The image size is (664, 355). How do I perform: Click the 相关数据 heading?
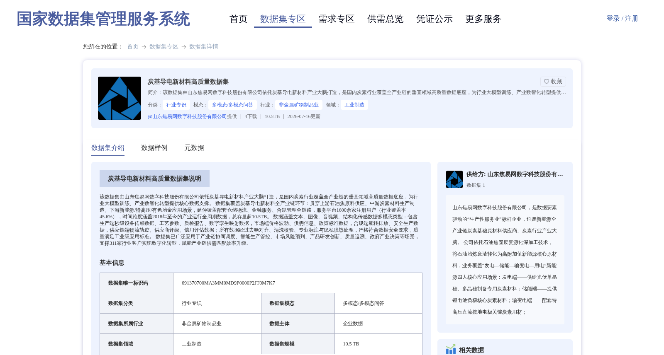[x=471, y=350]
